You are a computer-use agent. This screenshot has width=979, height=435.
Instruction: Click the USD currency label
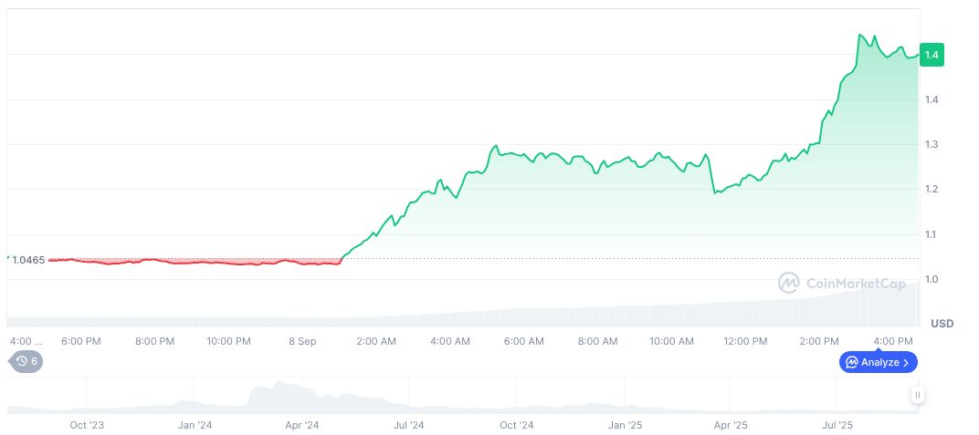942,324
